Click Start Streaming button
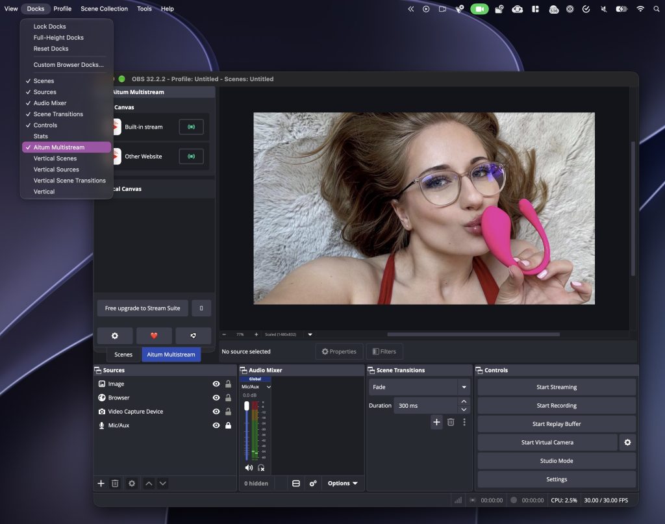The image size is (665, 524). coord(557,387)
